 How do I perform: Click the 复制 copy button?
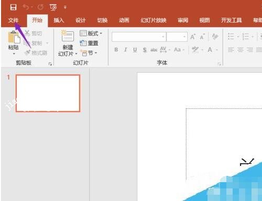pos(34,43)
